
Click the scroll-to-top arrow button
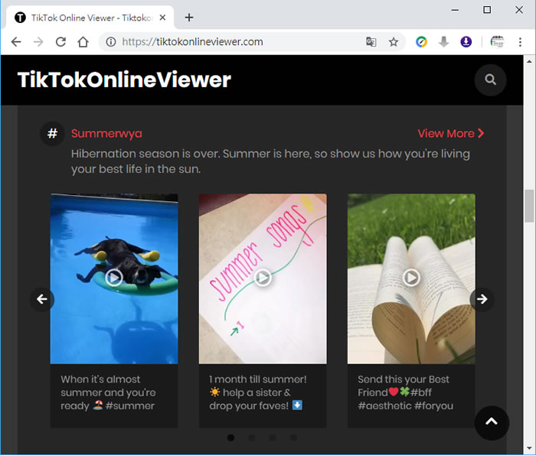point(492,422)
